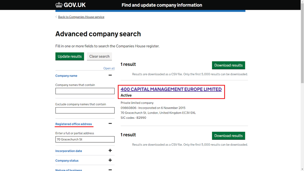Click Open all sections link
The width and height of the screenshot is (304, 171).
tap(109, 68)
